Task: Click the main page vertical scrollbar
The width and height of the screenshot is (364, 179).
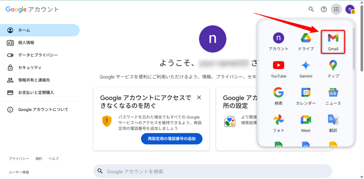Action: 362,38
